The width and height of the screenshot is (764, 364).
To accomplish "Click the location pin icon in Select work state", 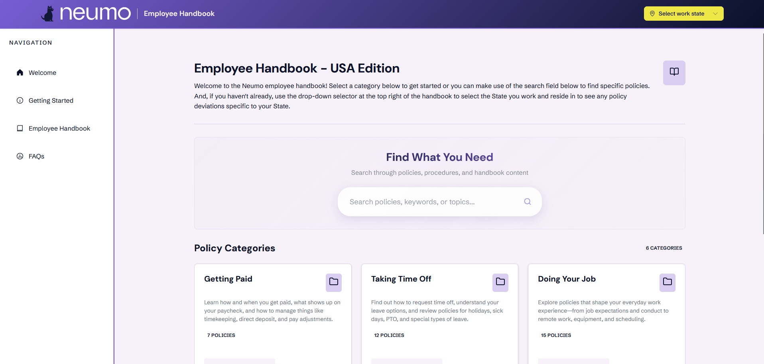I will (x=652, y=13).
